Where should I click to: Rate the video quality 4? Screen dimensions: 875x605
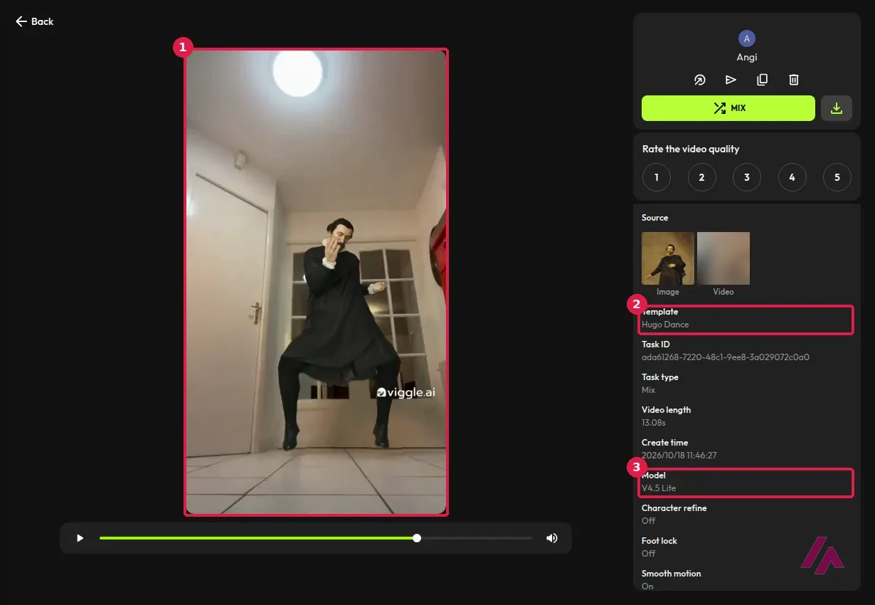point(792,177)
